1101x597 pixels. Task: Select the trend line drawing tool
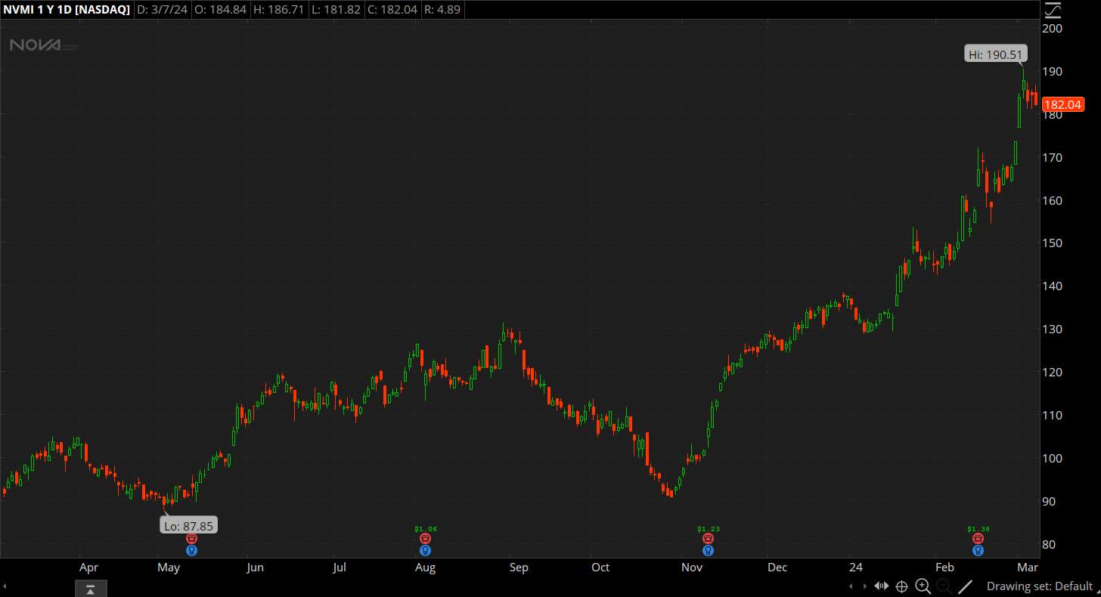966,586
